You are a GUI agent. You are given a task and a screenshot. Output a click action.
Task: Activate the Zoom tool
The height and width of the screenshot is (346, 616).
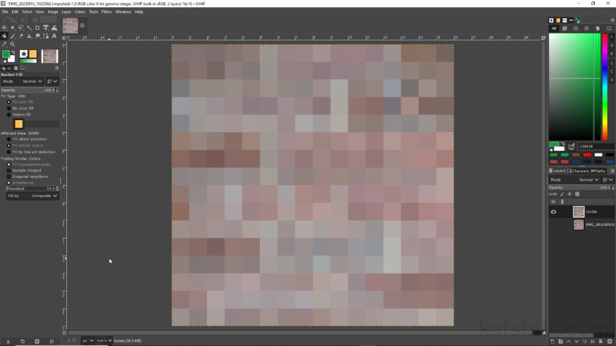pyautogui.click(x=13, y=44)
